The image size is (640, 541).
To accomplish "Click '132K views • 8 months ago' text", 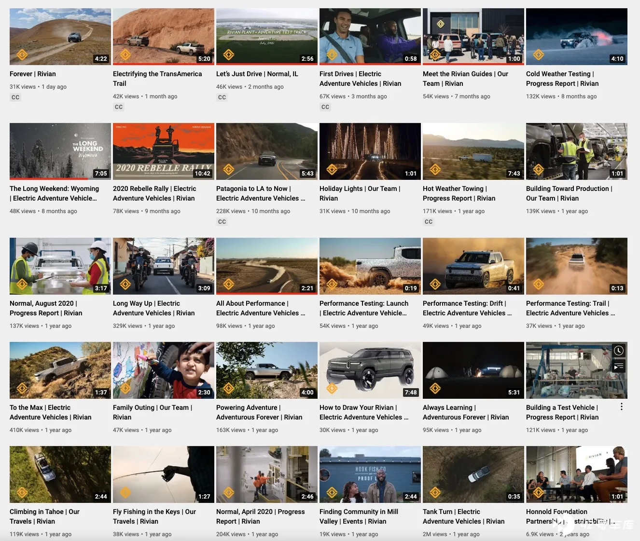I will [x=561, y=96].
